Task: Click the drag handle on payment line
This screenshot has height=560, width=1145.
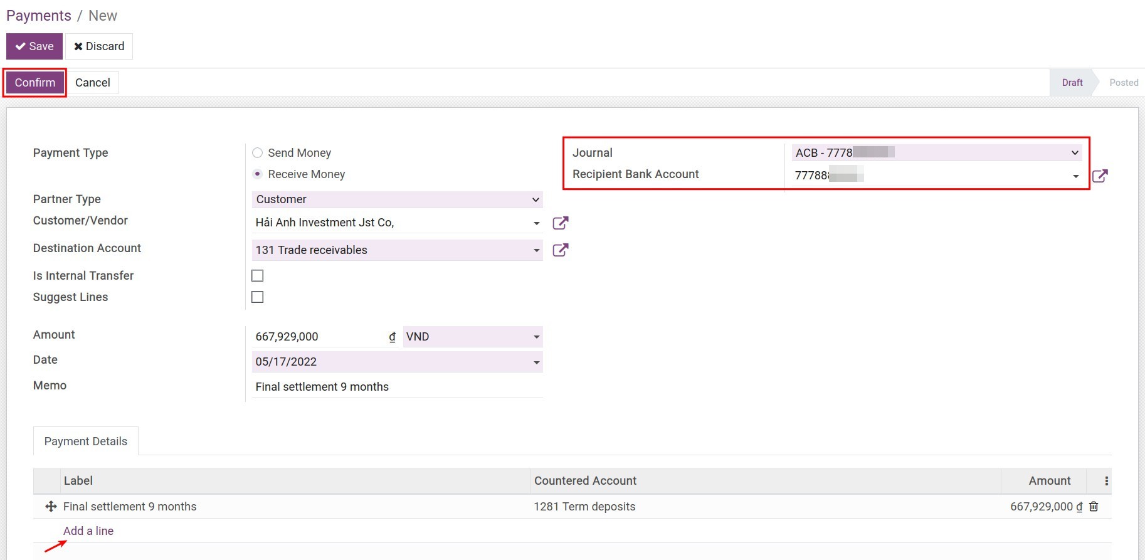Action: pos(51,507)
